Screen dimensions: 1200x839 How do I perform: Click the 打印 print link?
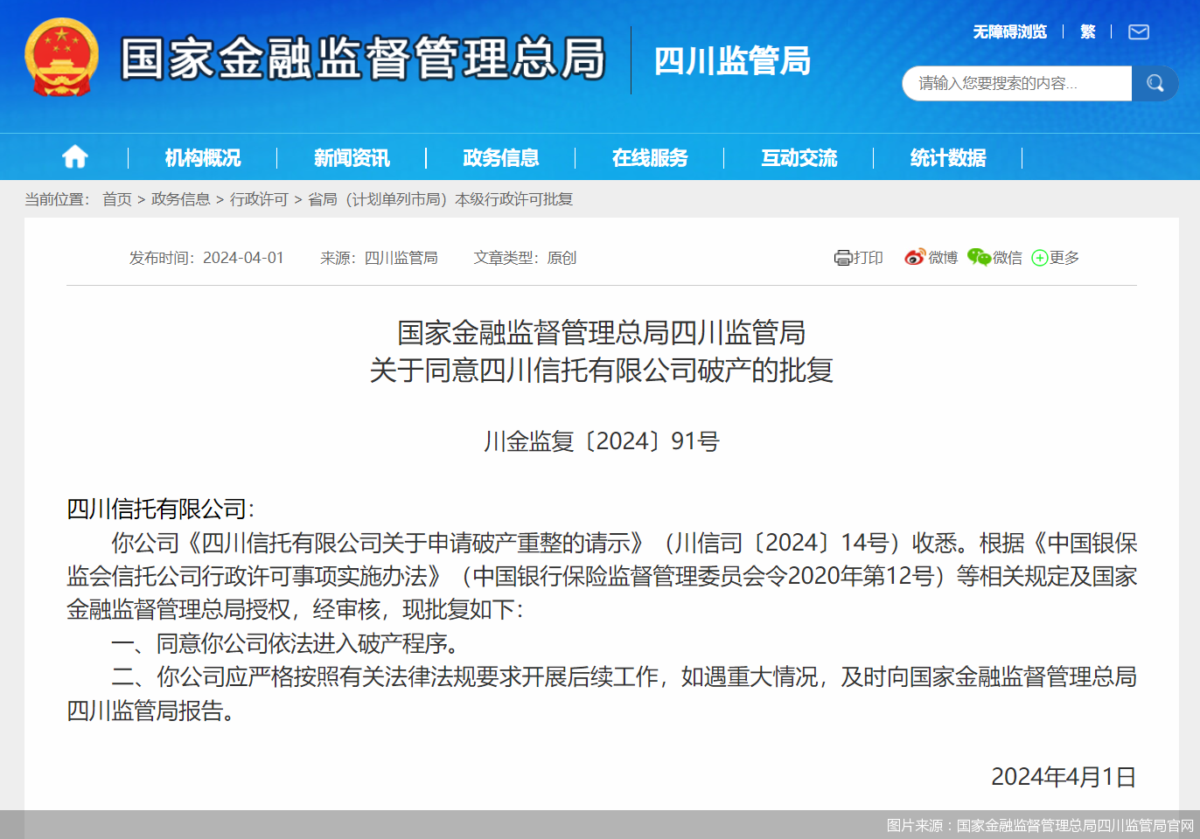(x=868, y=258)
